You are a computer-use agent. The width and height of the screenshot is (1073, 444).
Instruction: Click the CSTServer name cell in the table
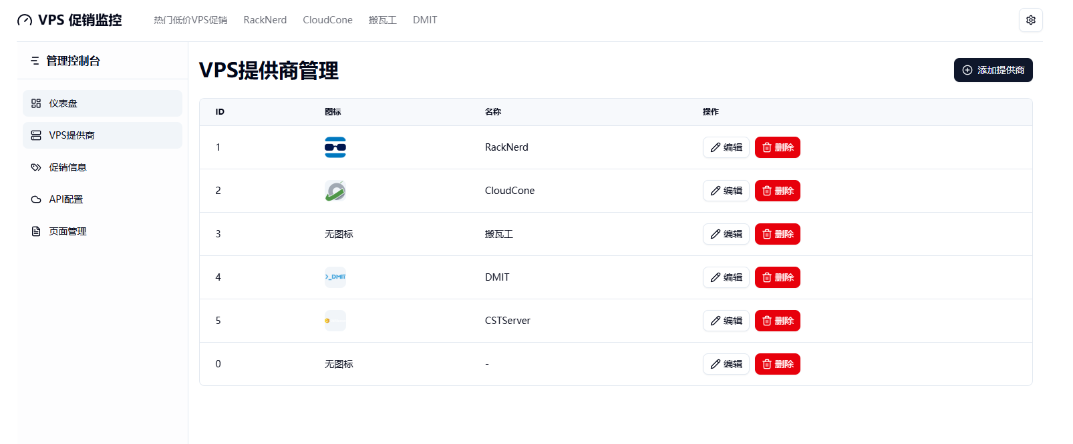click(508, 321)
